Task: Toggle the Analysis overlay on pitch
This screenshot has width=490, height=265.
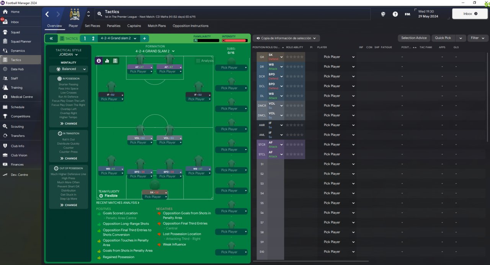Action: point(205,61)
